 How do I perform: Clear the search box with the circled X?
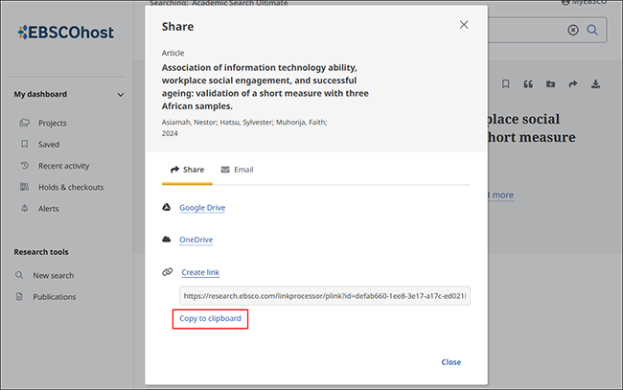click(573, 30)
